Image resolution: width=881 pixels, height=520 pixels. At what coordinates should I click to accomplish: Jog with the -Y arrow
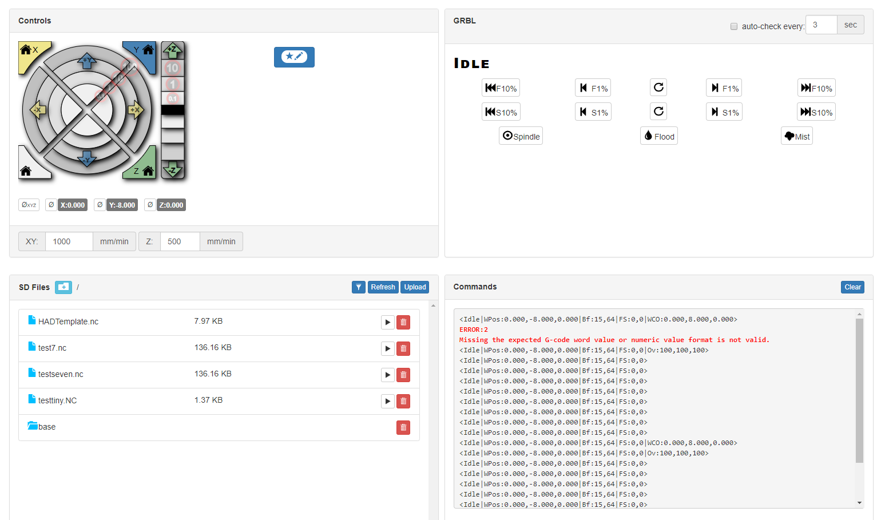coord(87,158)
